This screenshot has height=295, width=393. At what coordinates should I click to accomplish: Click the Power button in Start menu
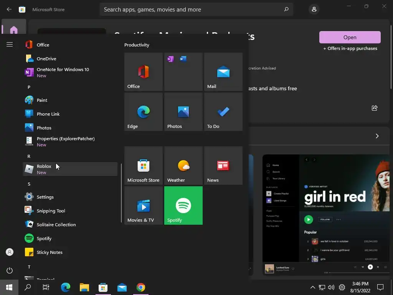click(10, 270)
